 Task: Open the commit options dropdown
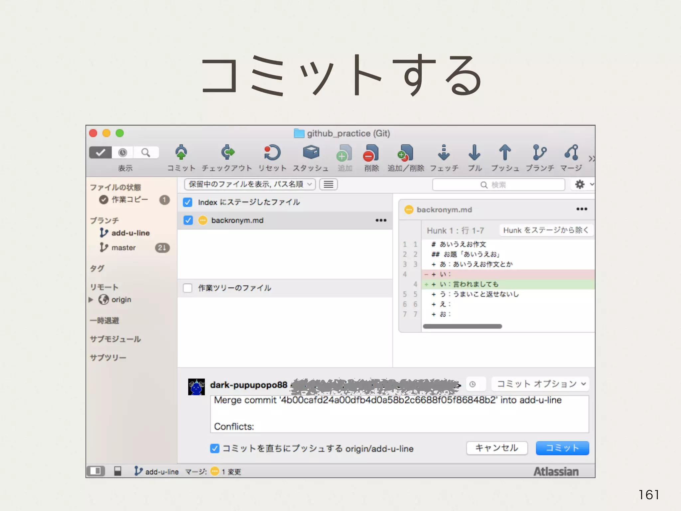tap(540, 384)
